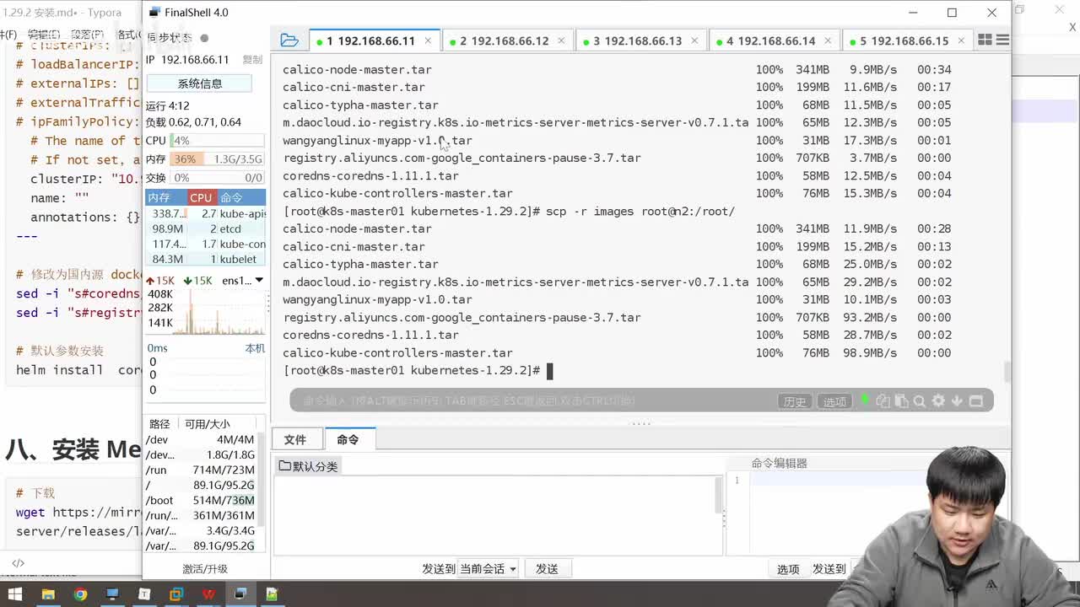Sort processes by CPU column
This screenshot has width=1080, height=607.
201,197
